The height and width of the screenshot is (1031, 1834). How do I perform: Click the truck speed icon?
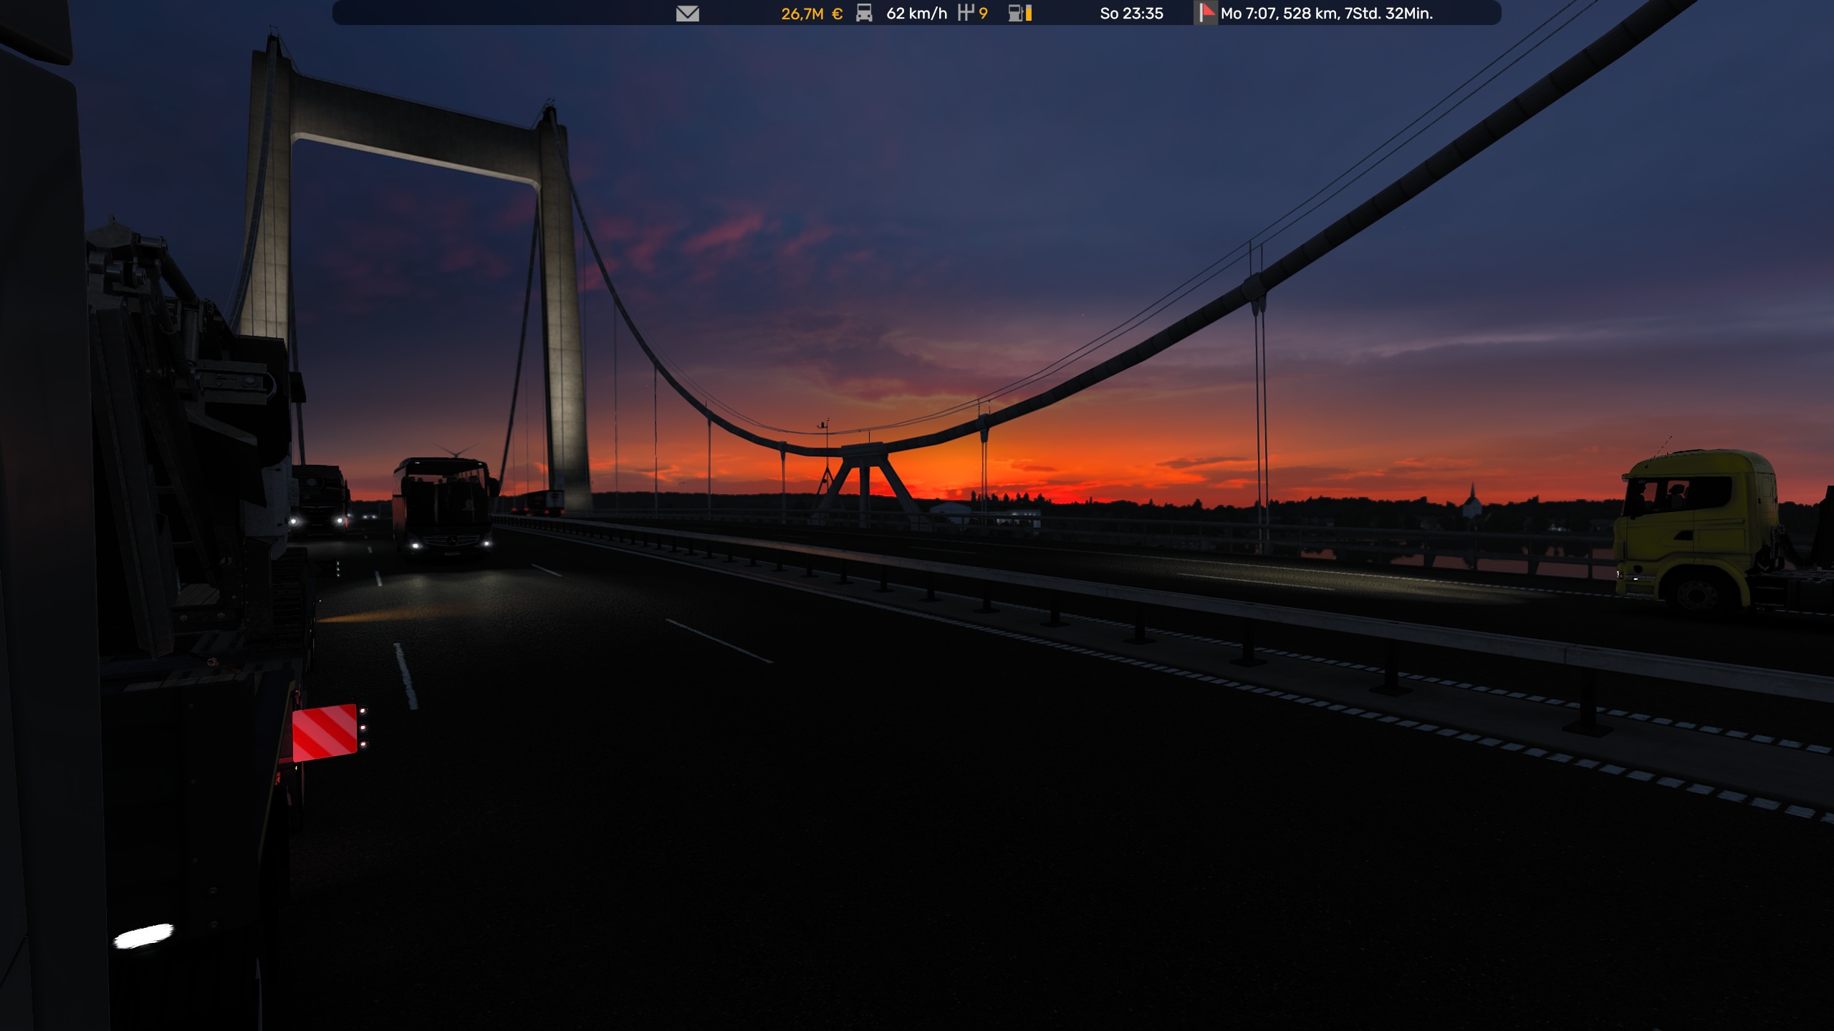(864, 13)
